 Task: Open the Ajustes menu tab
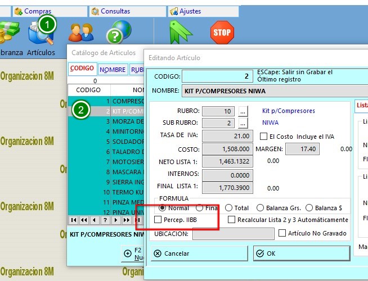coord(203,11)
